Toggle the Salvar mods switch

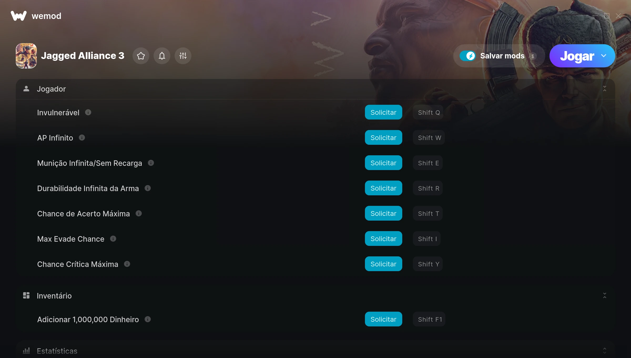coord(468,56)
